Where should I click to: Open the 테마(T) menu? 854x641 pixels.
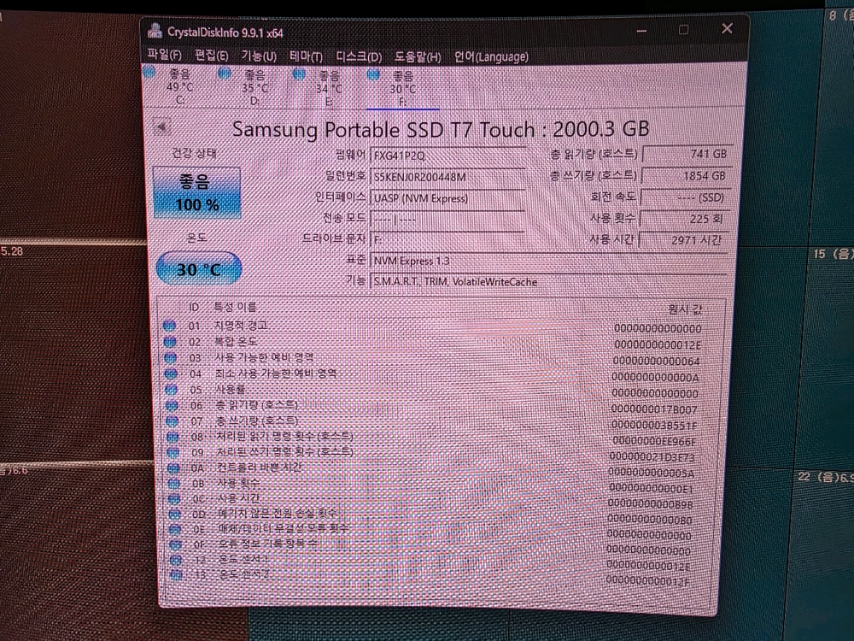[306, 56]
